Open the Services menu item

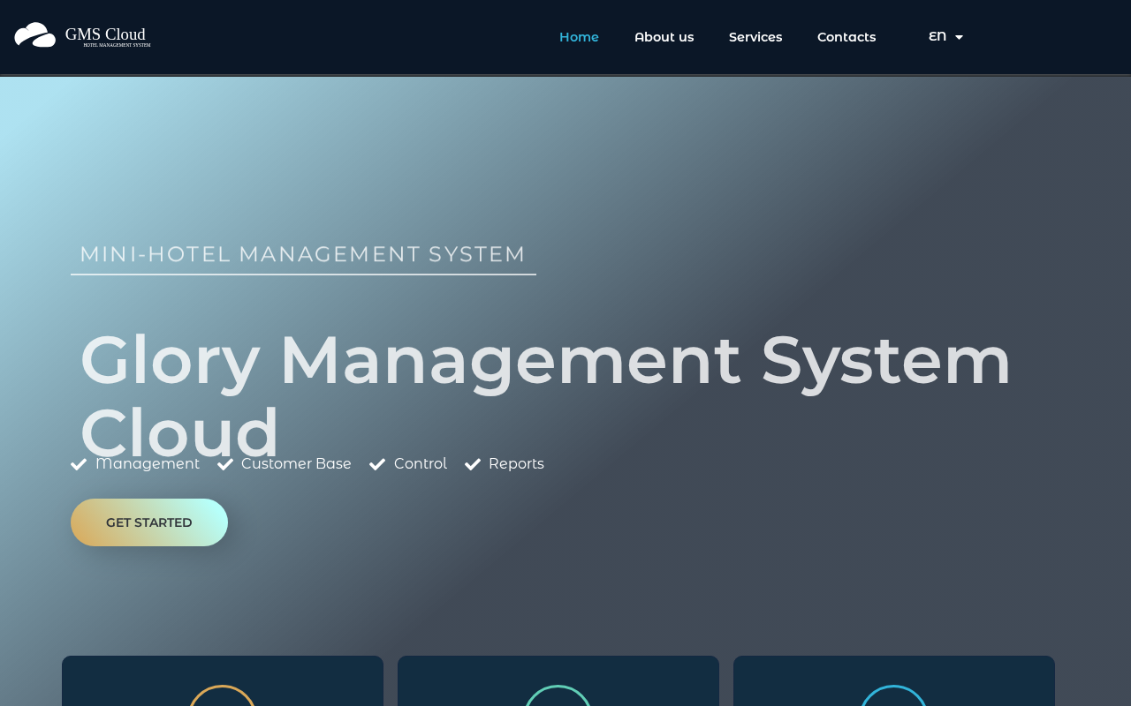pyautogui.click(x=755, y=37)
